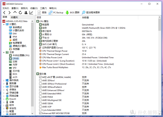163x117 pixels.
Task: Select CPUID in the tree
Action: 14,58
